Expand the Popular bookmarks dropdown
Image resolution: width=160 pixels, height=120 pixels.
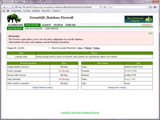tap(57, 11)
